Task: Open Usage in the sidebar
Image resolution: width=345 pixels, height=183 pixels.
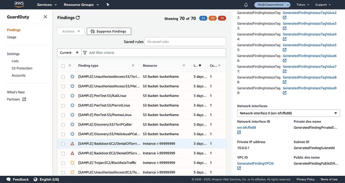Action: coord(12,37)
